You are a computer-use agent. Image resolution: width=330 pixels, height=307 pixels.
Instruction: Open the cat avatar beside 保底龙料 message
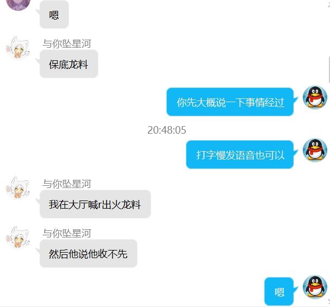pyautogui.click(x=18, y=47)
